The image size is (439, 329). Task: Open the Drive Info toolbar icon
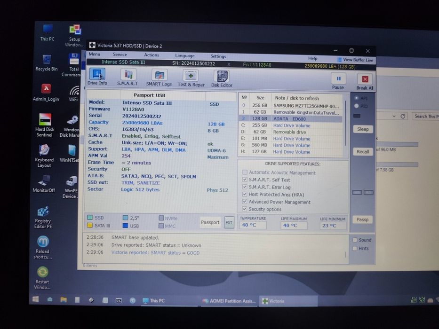(97, 76)
